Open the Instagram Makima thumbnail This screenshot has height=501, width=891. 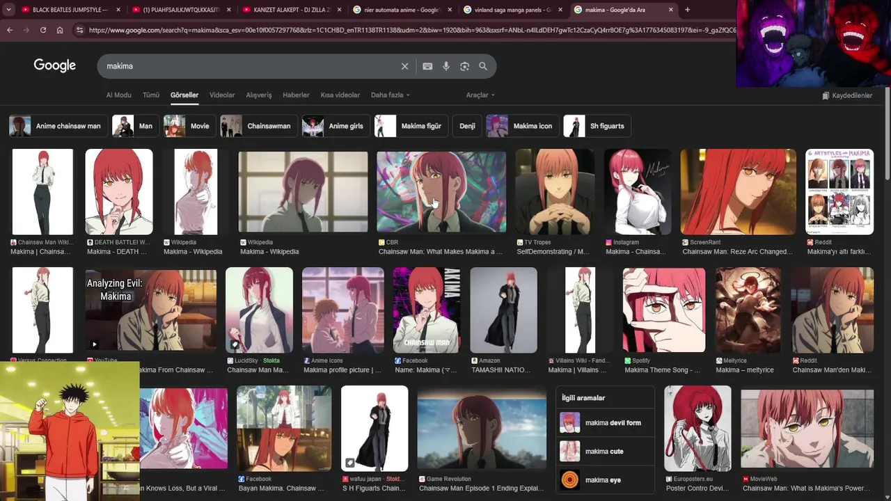(638, 191)
